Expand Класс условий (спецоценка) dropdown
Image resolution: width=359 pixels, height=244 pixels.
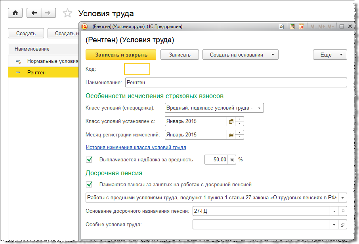(x=259, y=108)
